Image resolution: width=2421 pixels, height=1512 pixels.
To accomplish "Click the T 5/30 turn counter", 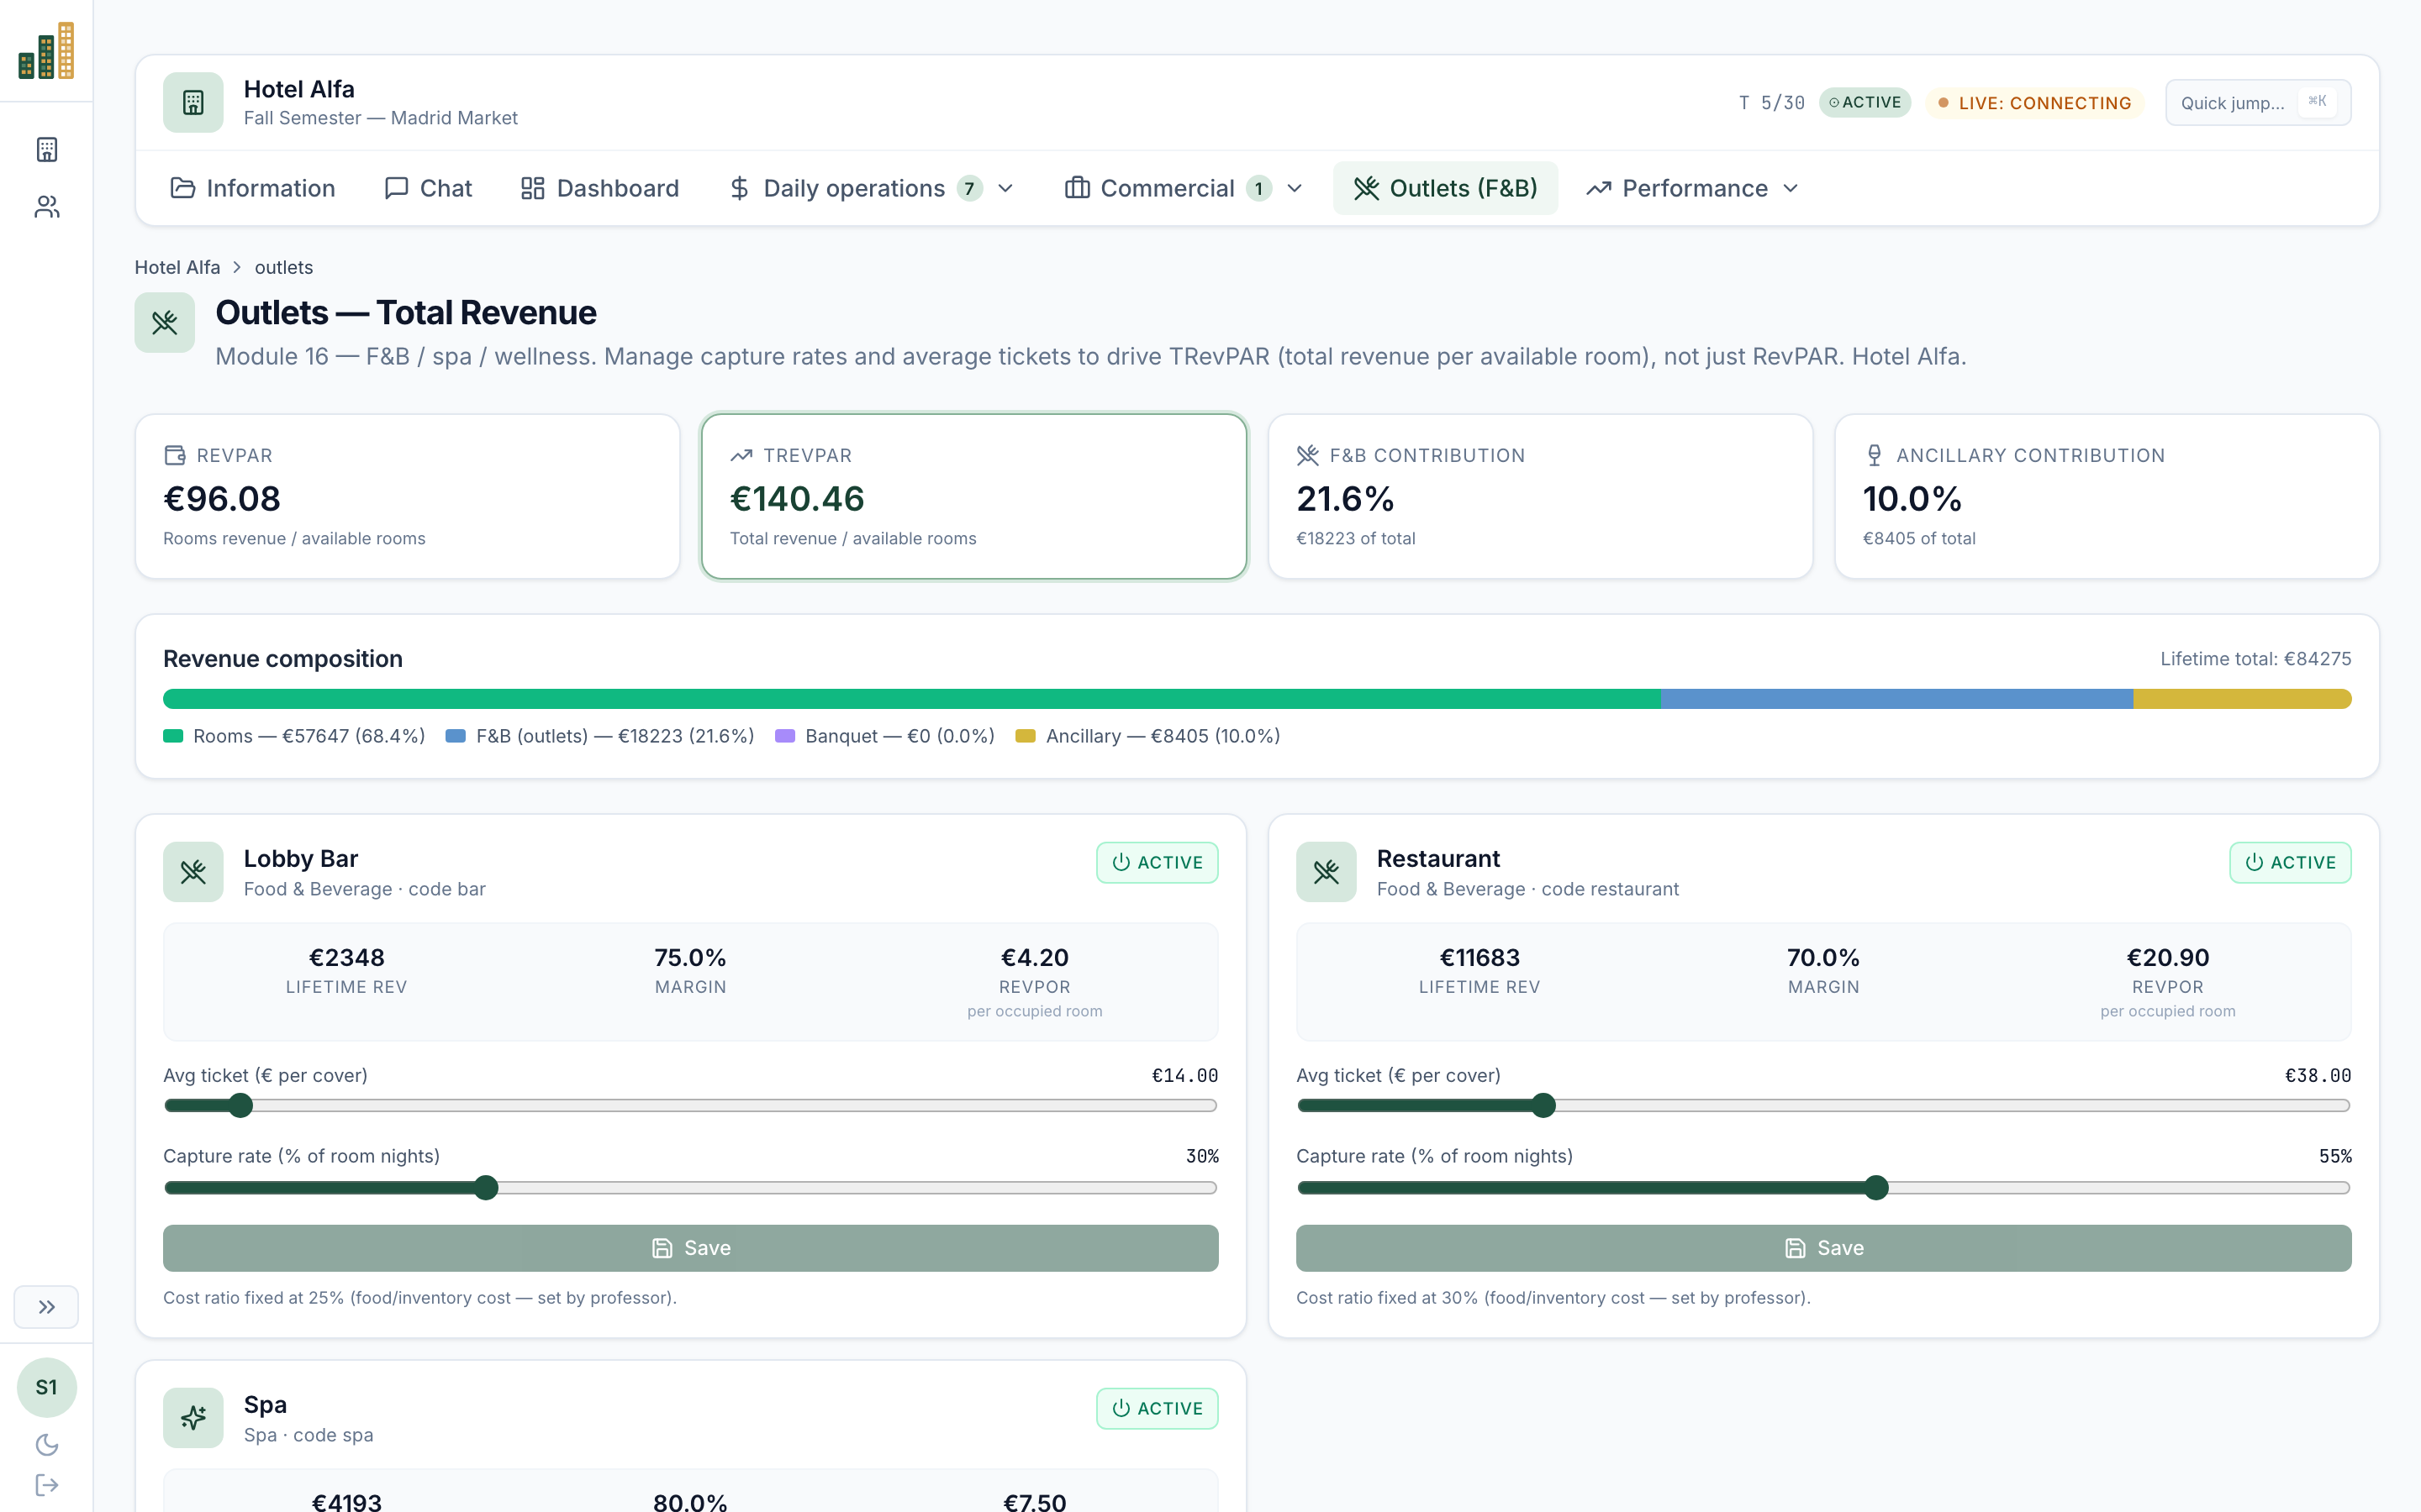I will point(1772,103).
